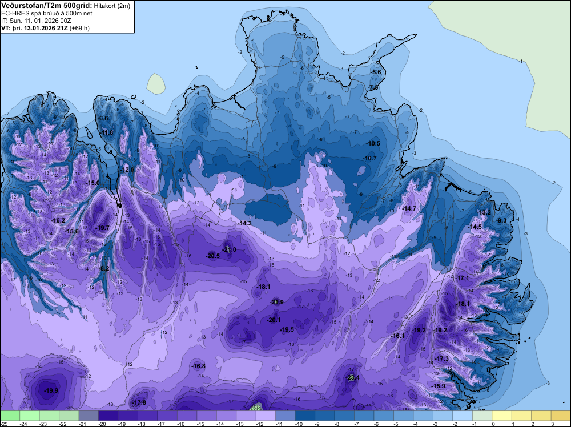Screen dimensions: 571x427
Task: Click the -8.2 fjord temperature label
Action: pos(104,268)
